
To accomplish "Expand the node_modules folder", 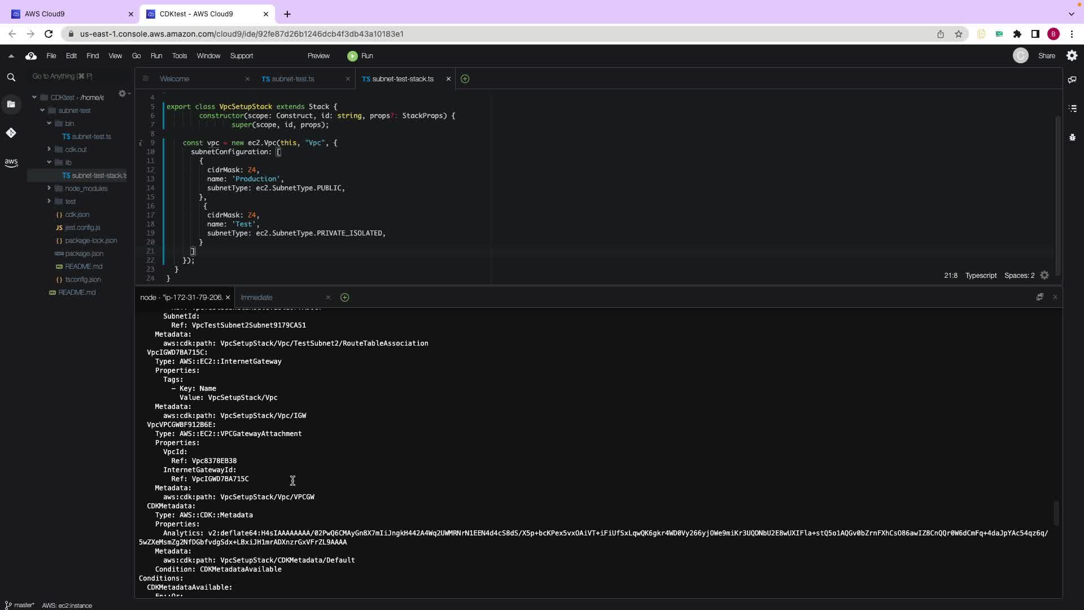I will click(49, 188).
